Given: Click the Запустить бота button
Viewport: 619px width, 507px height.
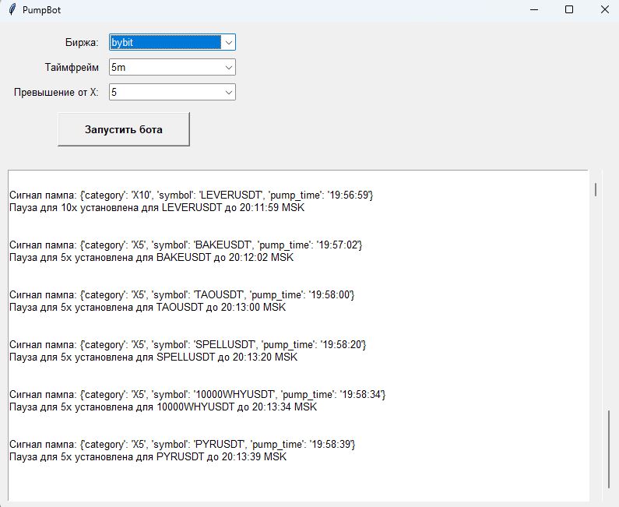Looking at the screenshot, I should [124, 129].
